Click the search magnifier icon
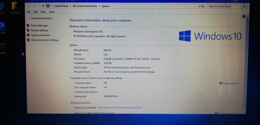 coord(244,6)
